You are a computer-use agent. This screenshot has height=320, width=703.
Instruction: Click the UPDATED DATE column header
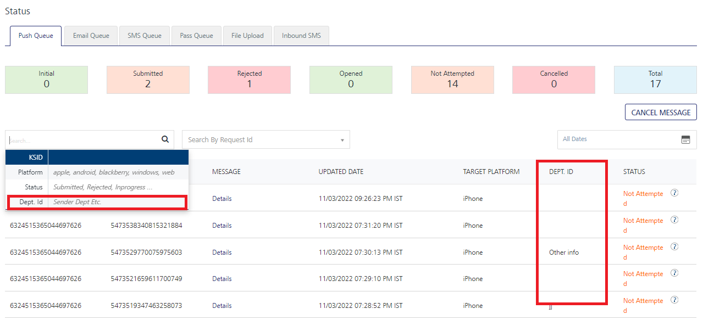point(341,172)
